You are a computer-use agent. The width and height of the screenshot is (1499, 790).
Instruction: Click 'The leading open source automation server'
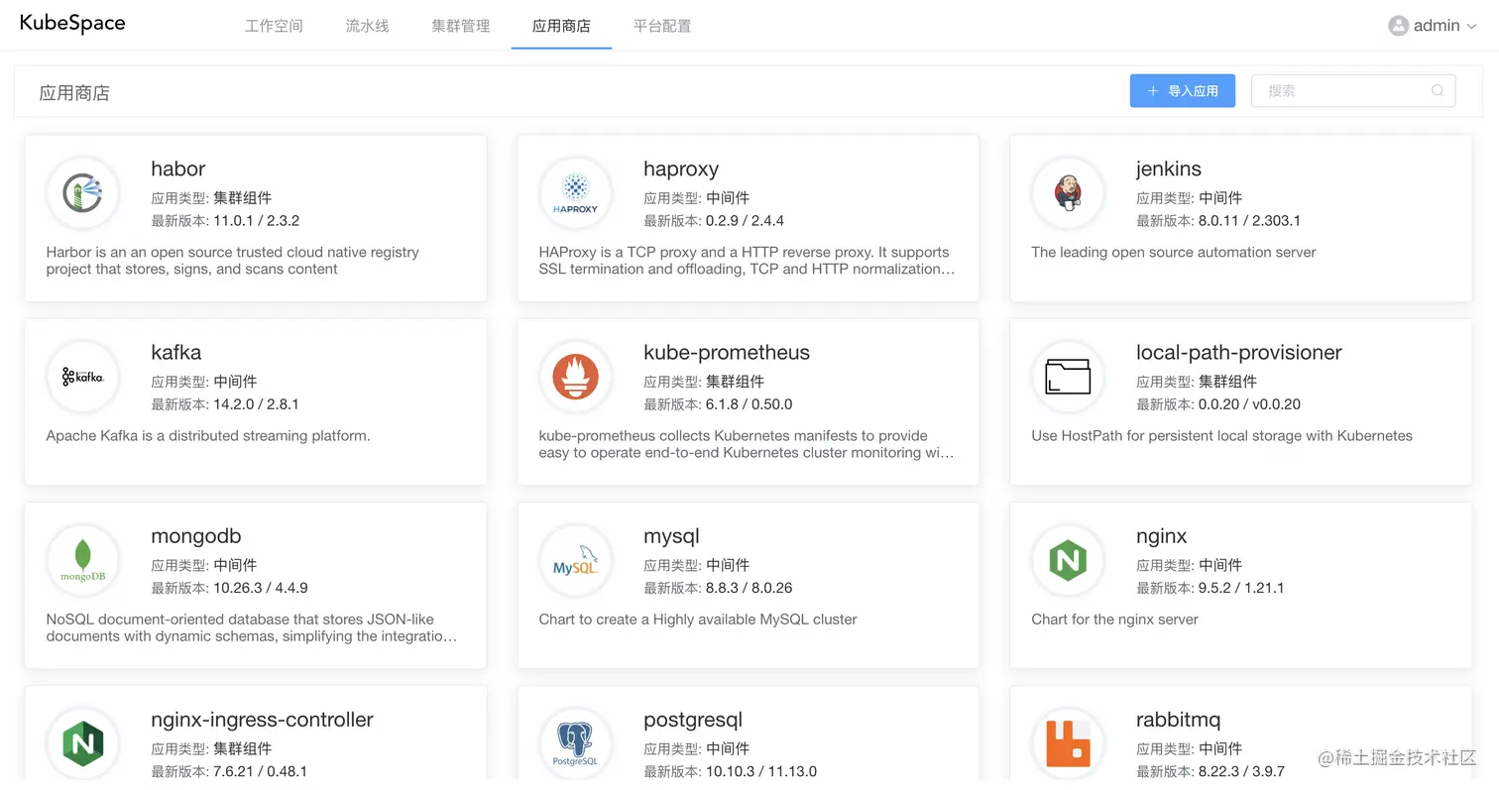click(1174, 253)
